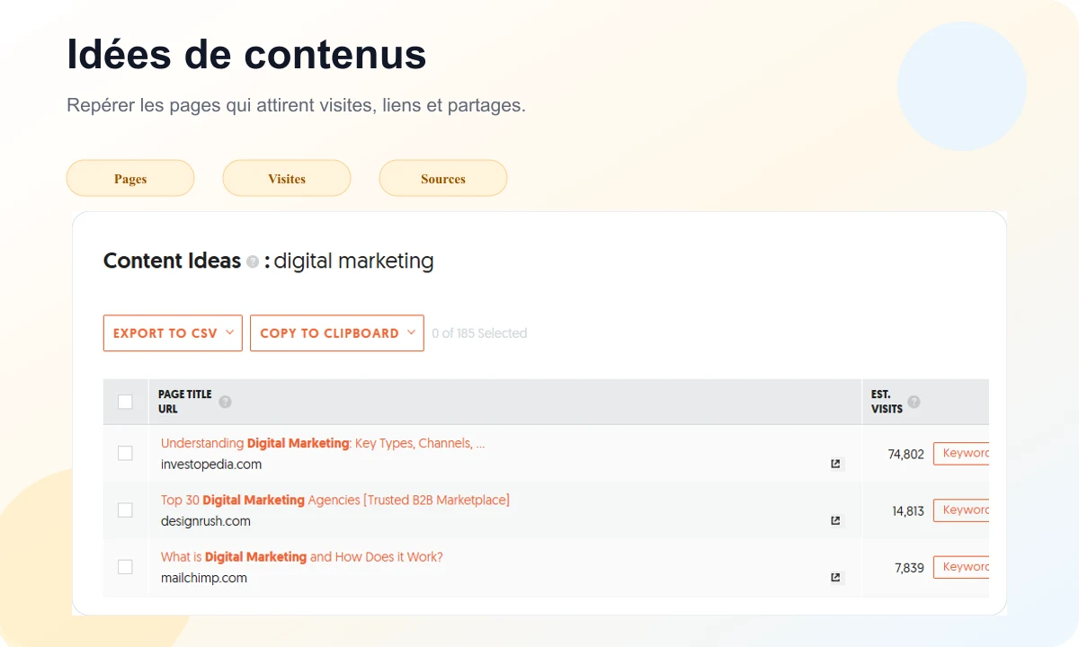Screen dimensions: 1079x647
Task: Open Top 30 Digital Marketing Agencies link
Action: click(x=335, y=500)
